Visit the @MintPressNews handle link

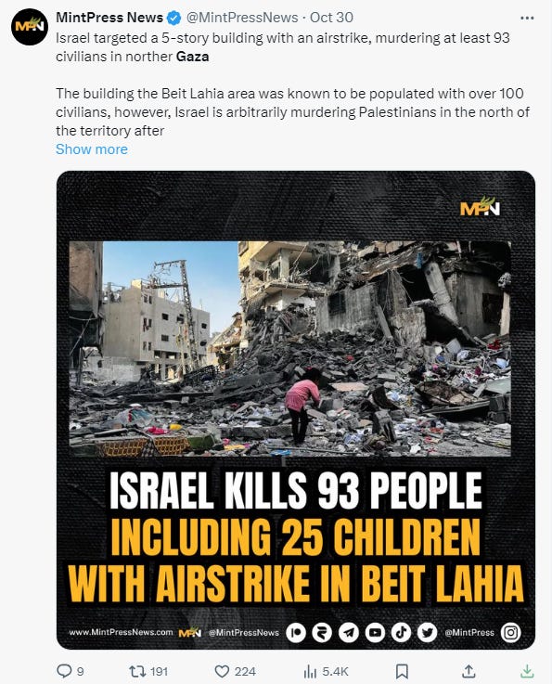click(x=242, y=18)
